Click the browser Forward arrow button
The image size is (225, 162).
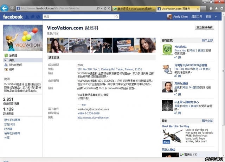pos(12,8)
